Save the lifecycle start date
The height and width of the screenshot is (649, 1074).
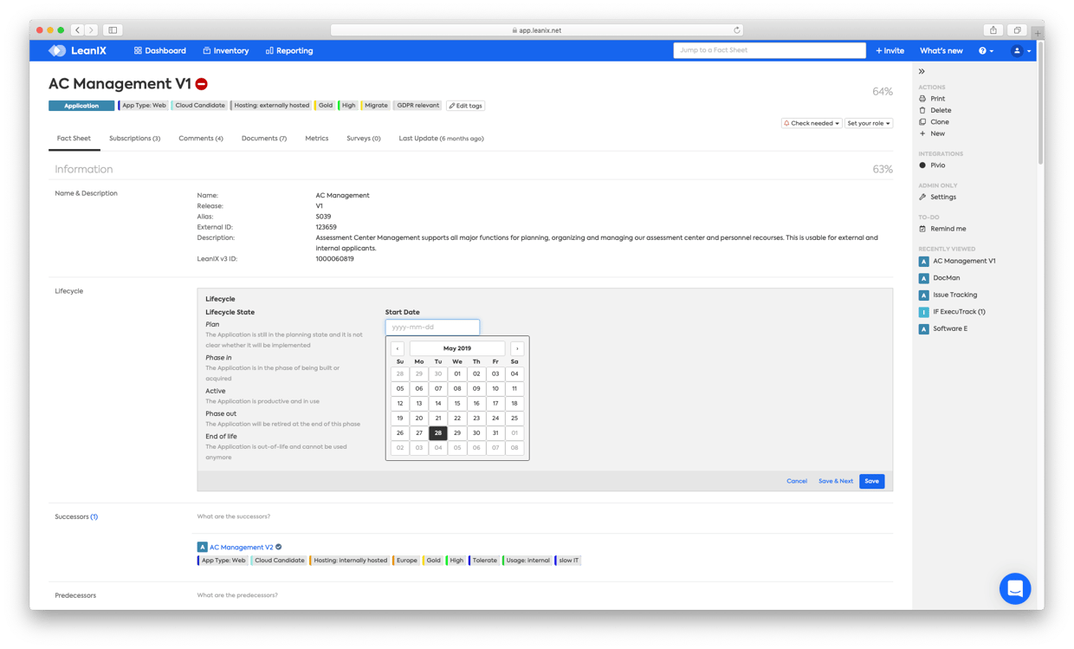point(872,480)
